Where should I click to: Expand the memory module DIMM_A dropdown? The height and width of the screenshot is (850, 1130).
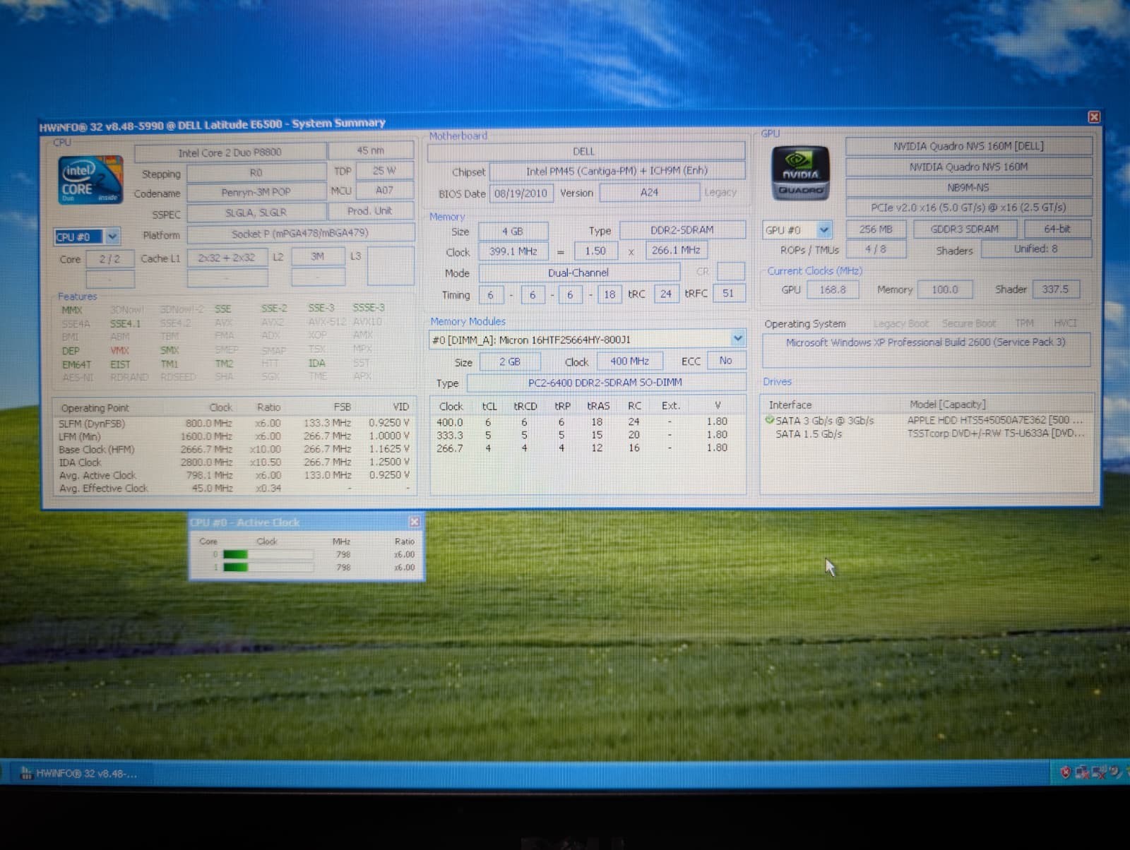tap(737, 339)
